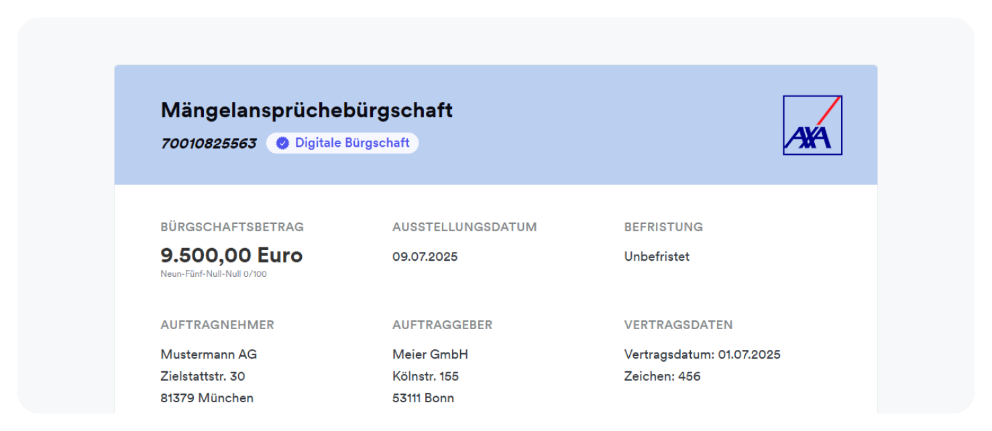Click the Neun-Fünf-Null-Null 0/100 text
This screenshot has width=992, height=431.
(x=213, y=273)
